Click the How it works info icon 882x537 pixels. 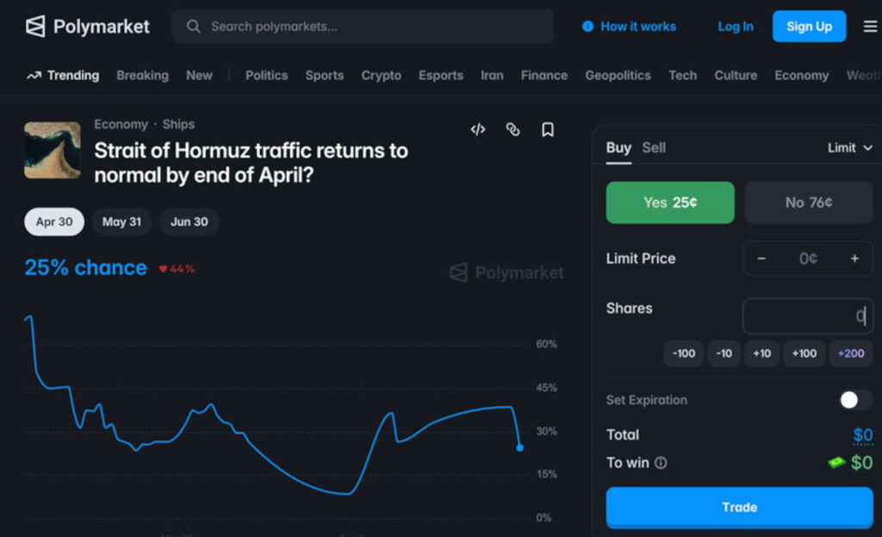(587, 27)
